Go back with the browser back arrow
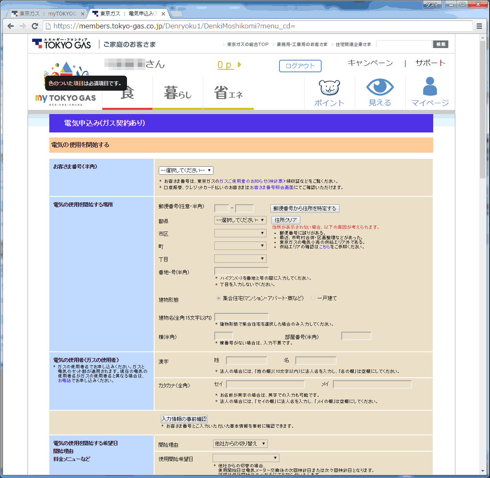Viewport: 490px width, 478px height. [10, 26]
